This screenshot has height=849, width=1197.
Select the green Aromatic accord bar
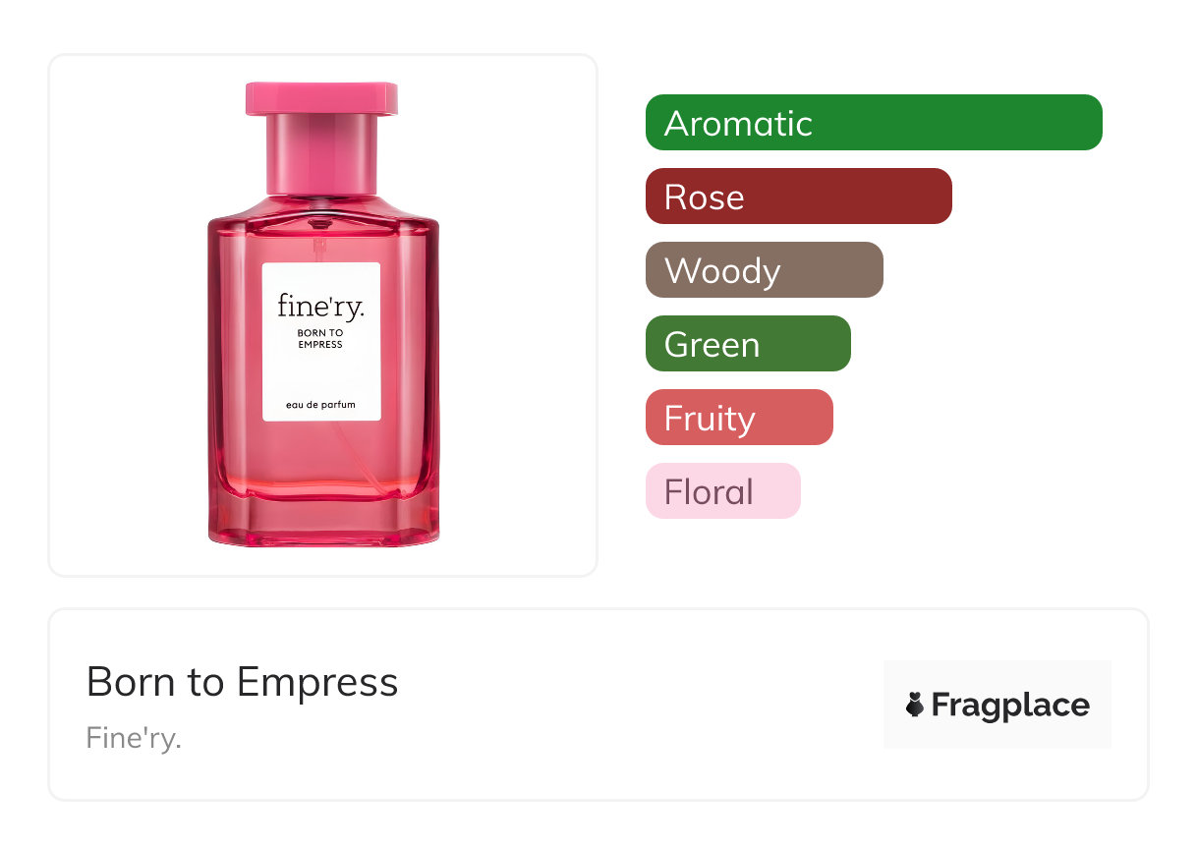(x=873, y=123)
